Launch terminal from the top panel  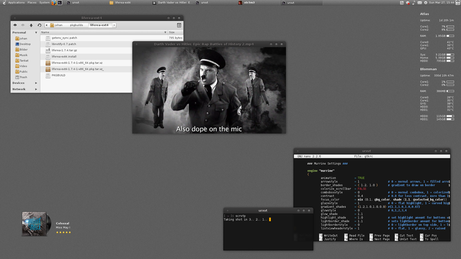coord(60,3)
